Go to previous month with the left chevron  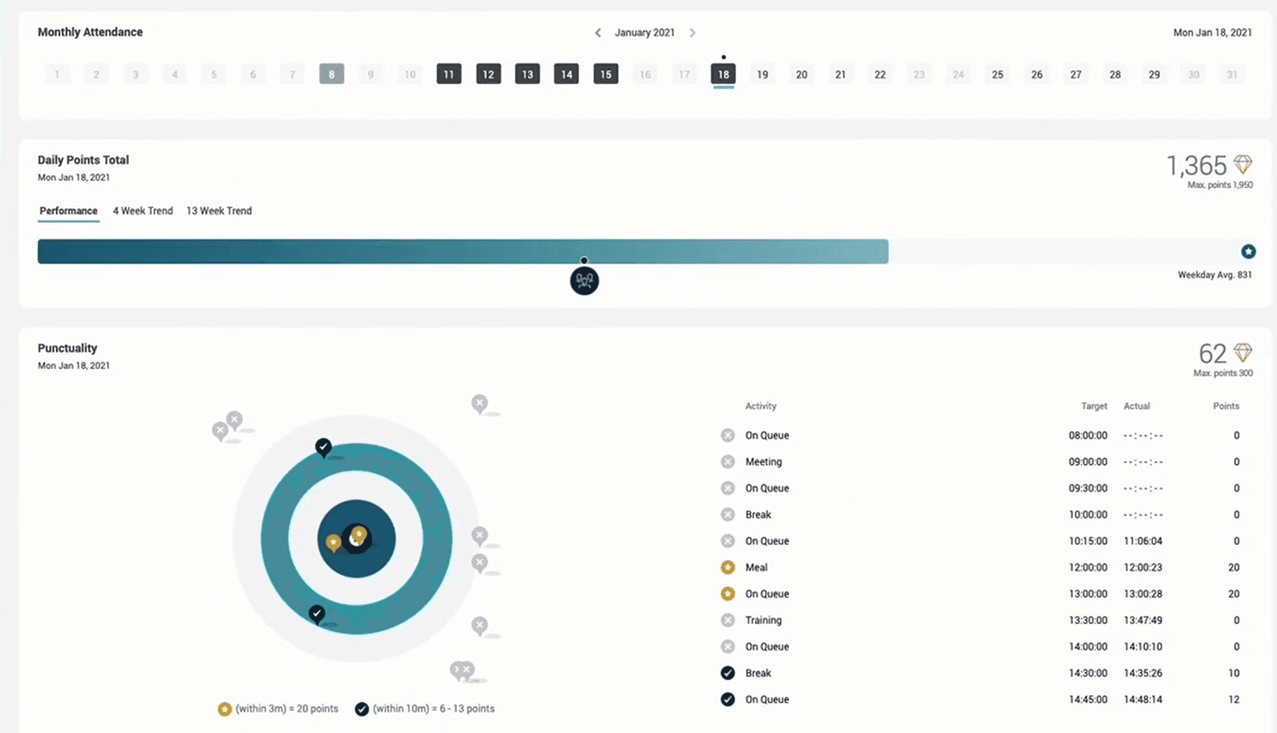tap(597, 33)
